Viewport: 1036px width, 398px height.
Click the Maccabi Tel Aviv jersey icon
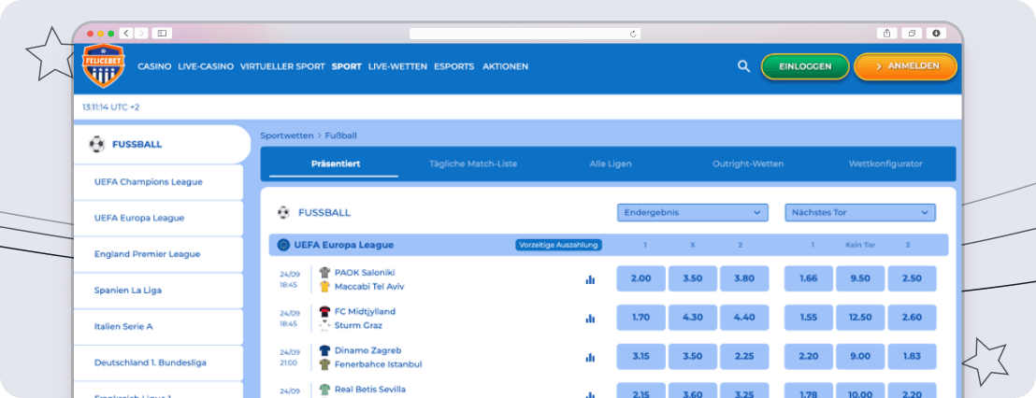(x=324, y=287)
